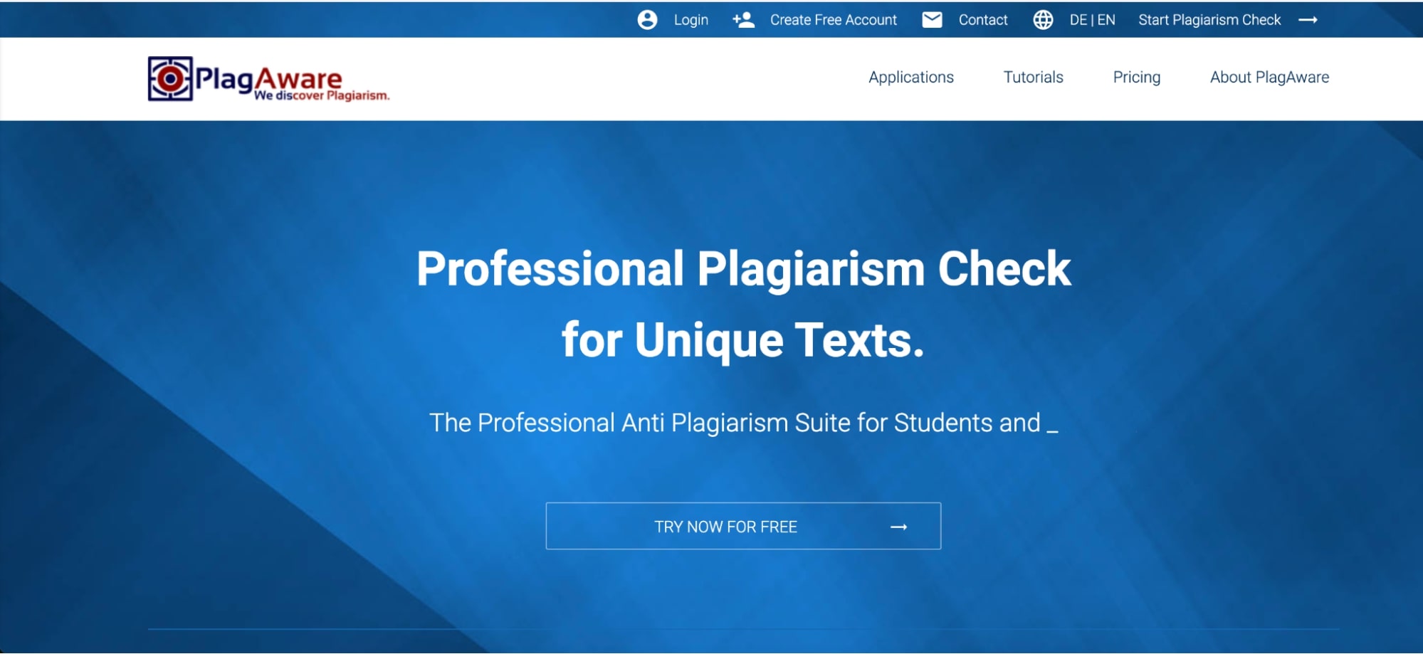Switch site language to DE
The height and width of the screenshot is (654, 1423).
(1078, 20)
